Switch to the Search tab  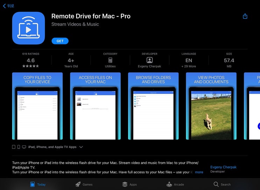222,184
